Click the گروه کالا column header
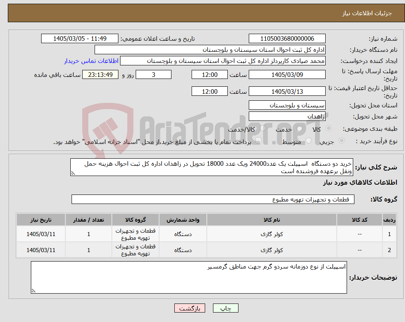The height and width of the screenshot is (322, 405). (x=135, y=220)
